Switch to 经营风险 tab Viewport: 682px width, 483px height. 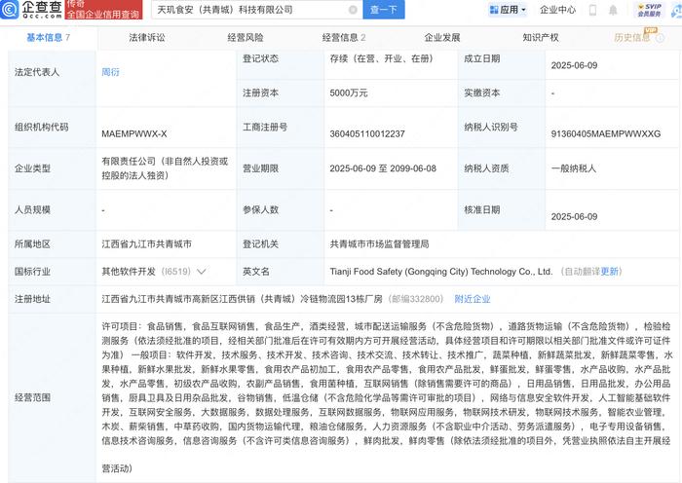tap(246, 38)
